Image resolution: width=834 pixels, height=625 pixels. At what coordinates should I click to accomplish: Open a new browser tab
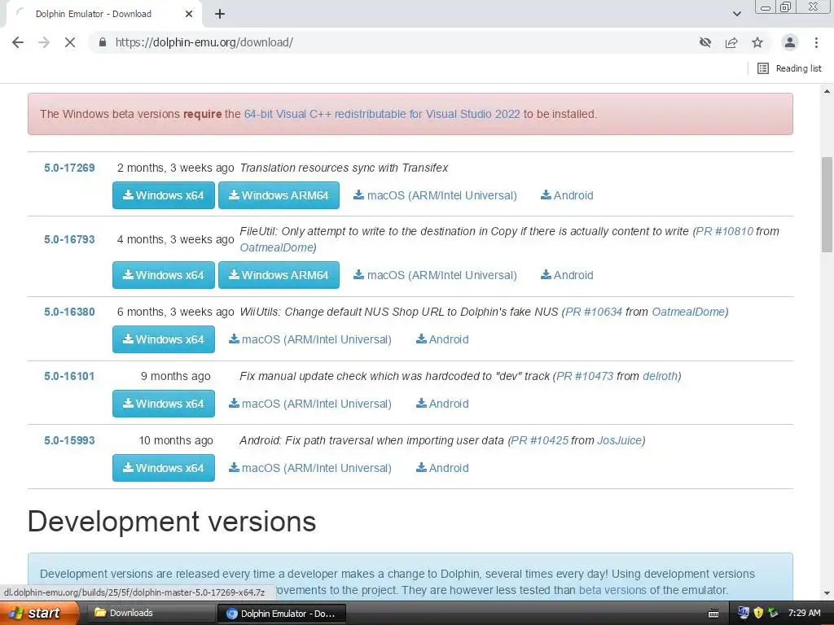pyautogui.click(x=220, y=15)
